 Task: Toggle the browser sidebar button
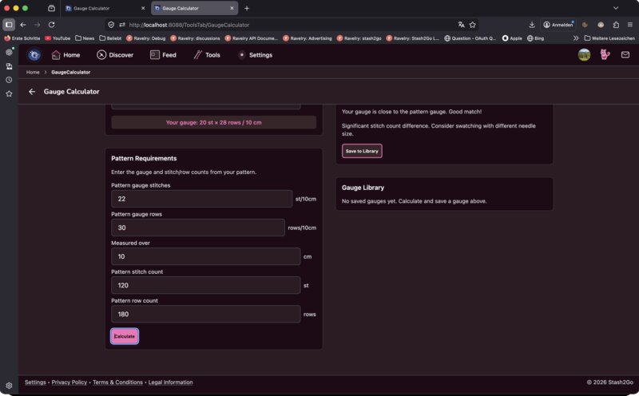point(9,25)
